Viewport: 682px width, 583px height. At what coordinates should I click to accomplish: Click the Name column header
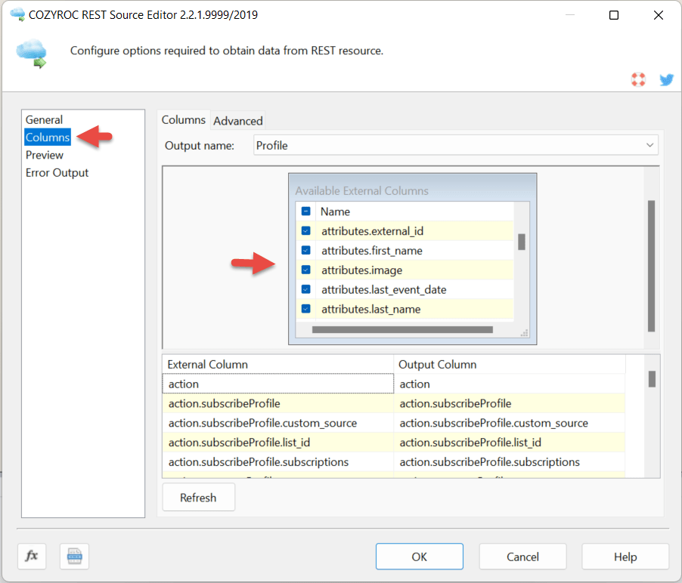[x=414, y=211]
